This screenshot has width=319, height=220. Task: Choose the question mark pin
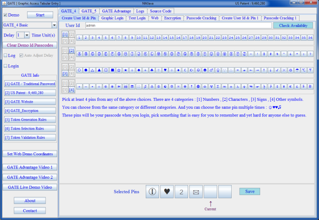coord(310,54)
